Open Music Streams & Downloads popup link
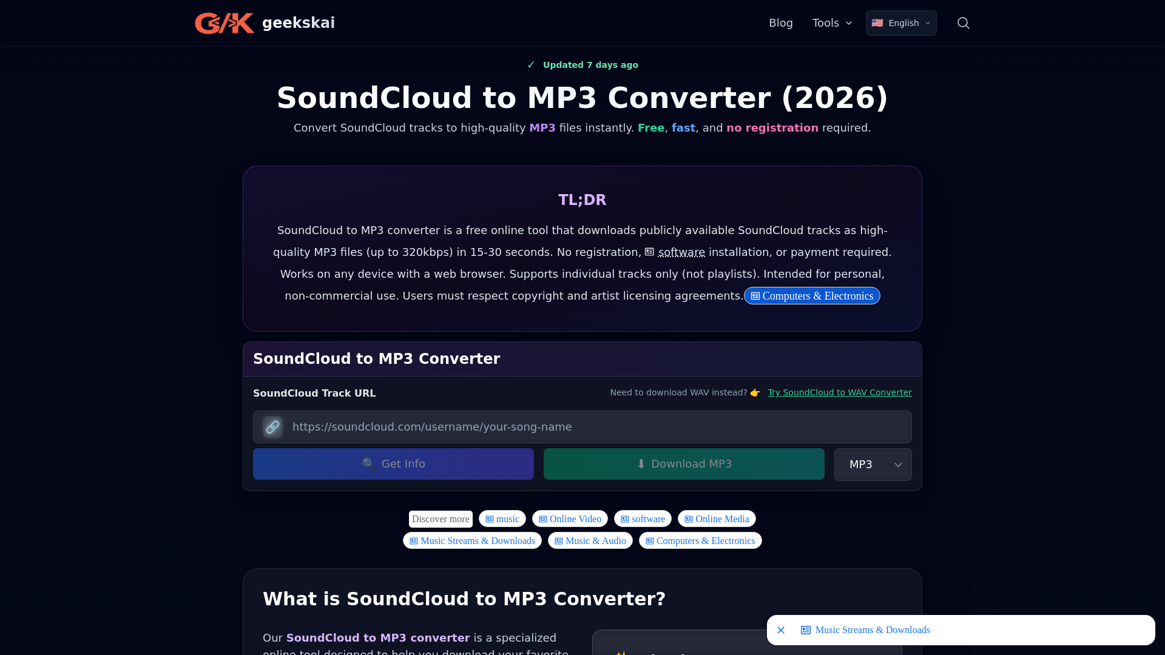 pos(865,630)
